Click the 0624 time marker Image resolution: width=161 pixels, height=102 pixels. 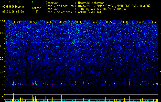[x=63, y=22]
